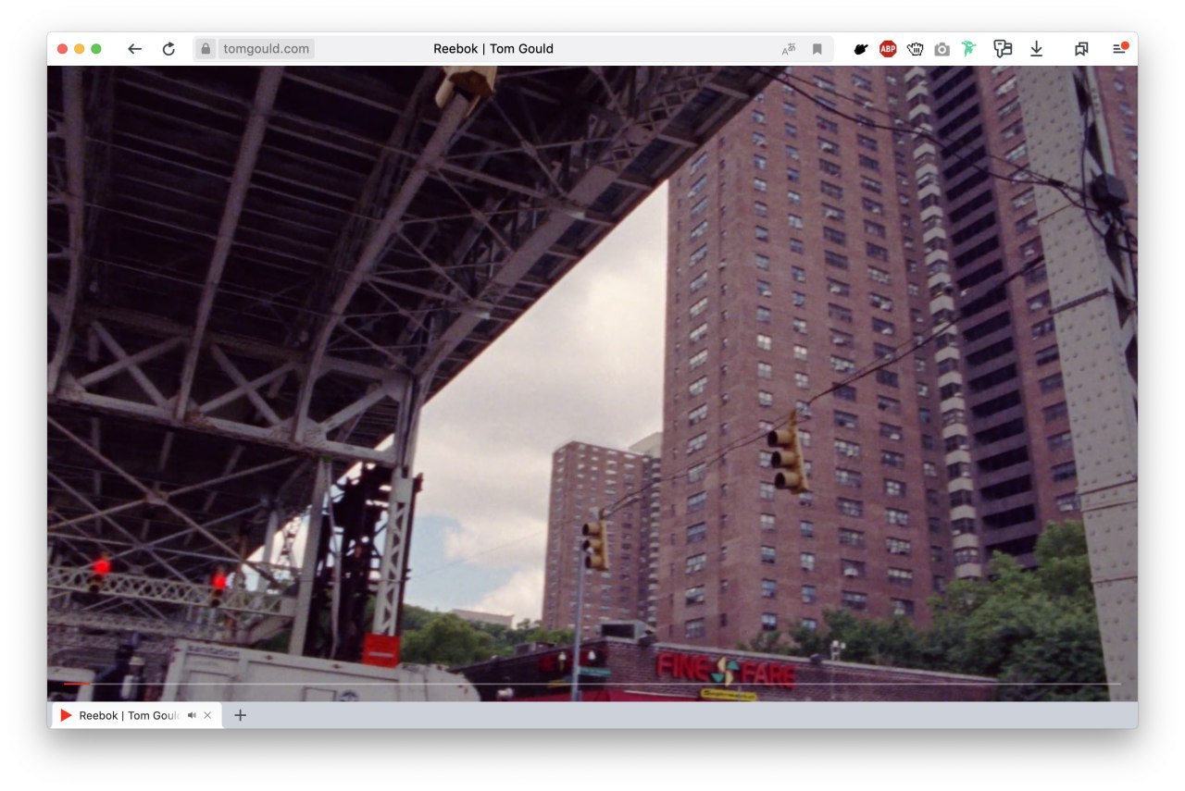Open the black pointing hand extension
This screenshot has height=791, width=1185.
[x=861, y=49]
